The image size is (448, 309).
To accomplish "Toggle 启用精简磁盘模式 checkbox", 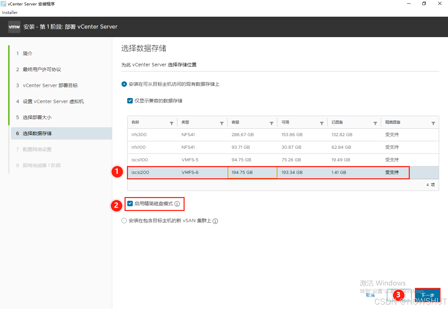I will 130,204.
